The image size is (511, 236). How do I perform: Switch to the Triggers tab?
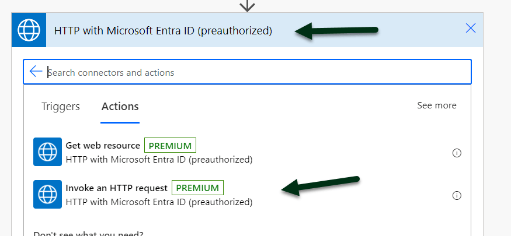[61, 107]
